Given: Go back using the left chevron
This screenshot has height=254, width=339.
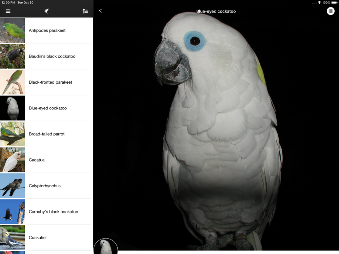Looking at the screenshot, I should pyautogui.click(x=101, y=11).
